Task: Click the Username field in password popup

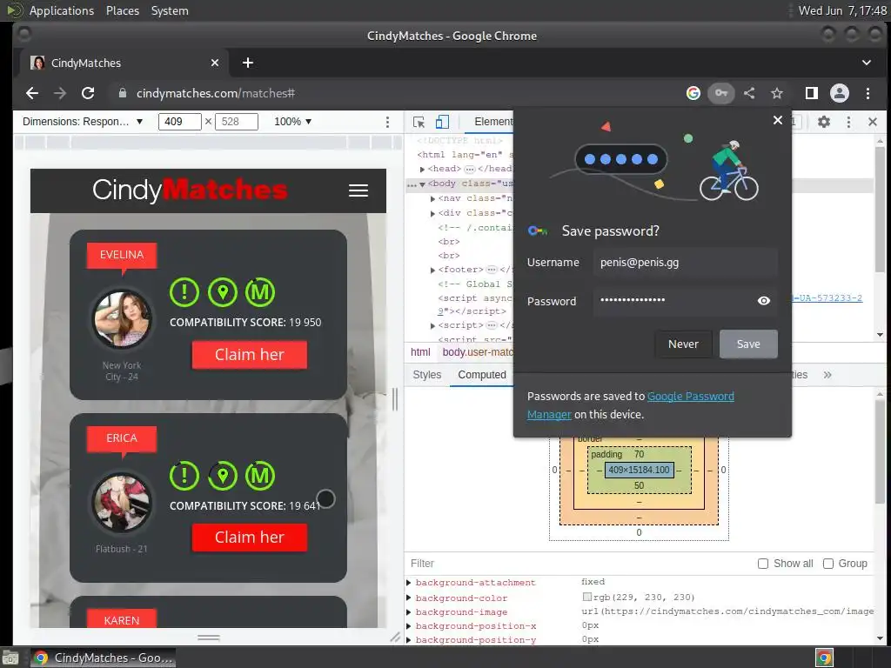Action: 686,263
